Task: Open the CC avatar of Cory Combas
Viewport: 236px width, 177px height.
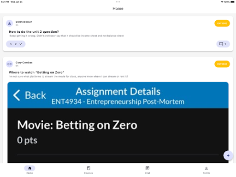Action: click(x=10, y=64)
